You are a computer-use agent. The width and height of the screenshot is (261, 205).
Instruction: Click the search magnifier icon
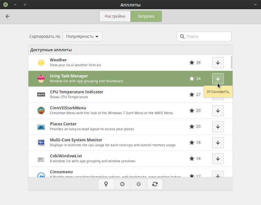[x=182, y=36]
